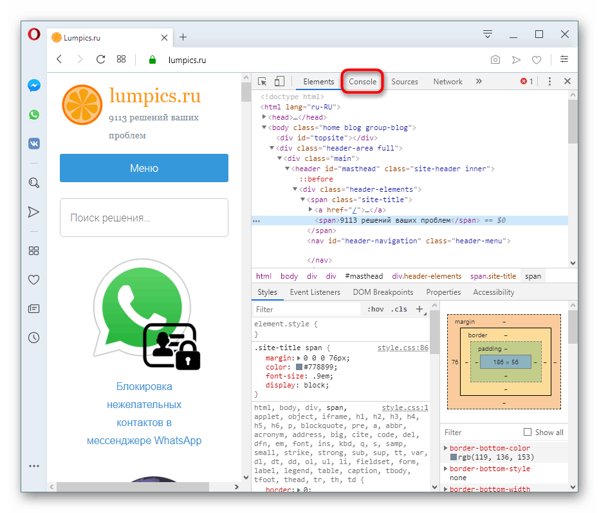
Task: Switch to the Sources tab
Action: 405,81
